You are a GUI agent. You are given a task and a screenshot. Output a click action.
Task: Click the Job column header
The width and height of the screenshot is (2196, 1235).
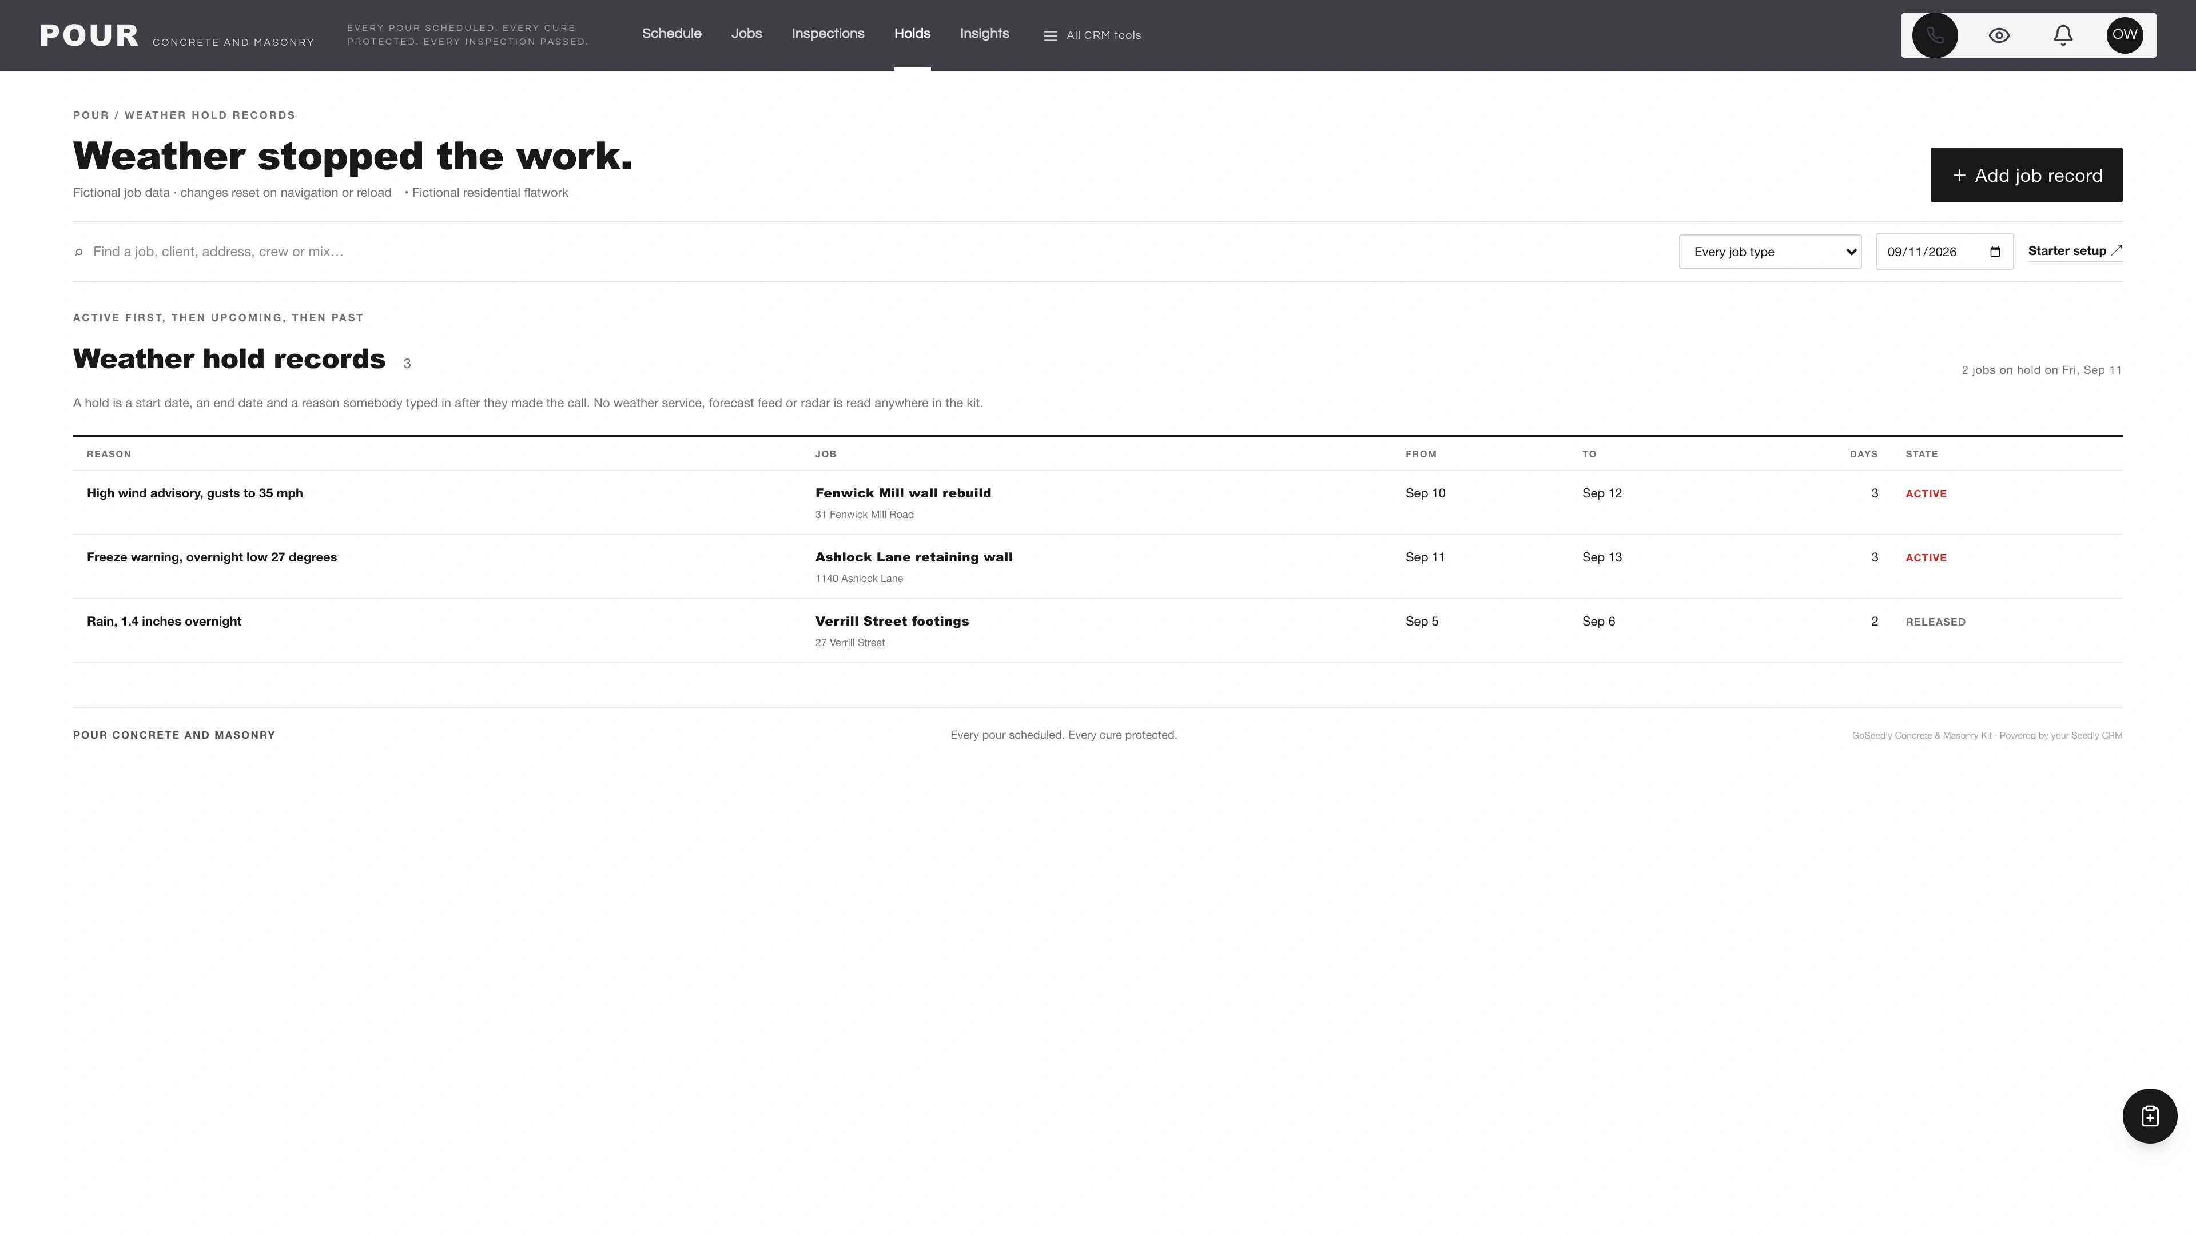825,455
